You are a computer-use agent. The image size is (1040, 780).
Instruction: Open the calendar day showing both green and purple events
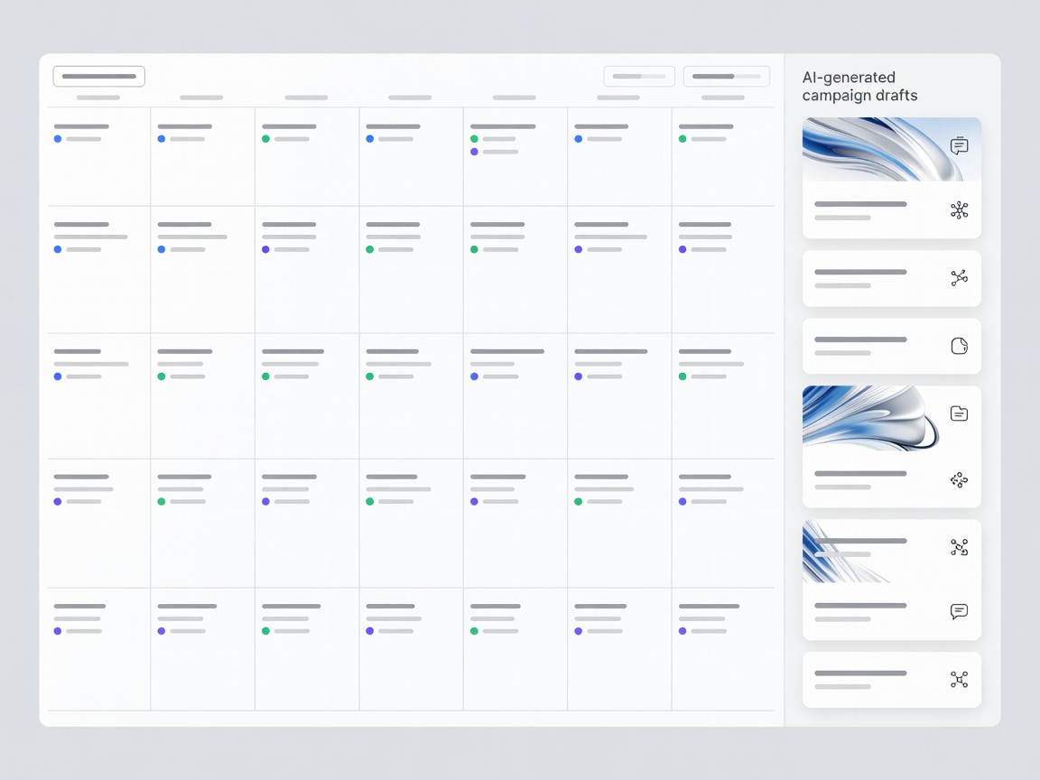tap(515, 156)
